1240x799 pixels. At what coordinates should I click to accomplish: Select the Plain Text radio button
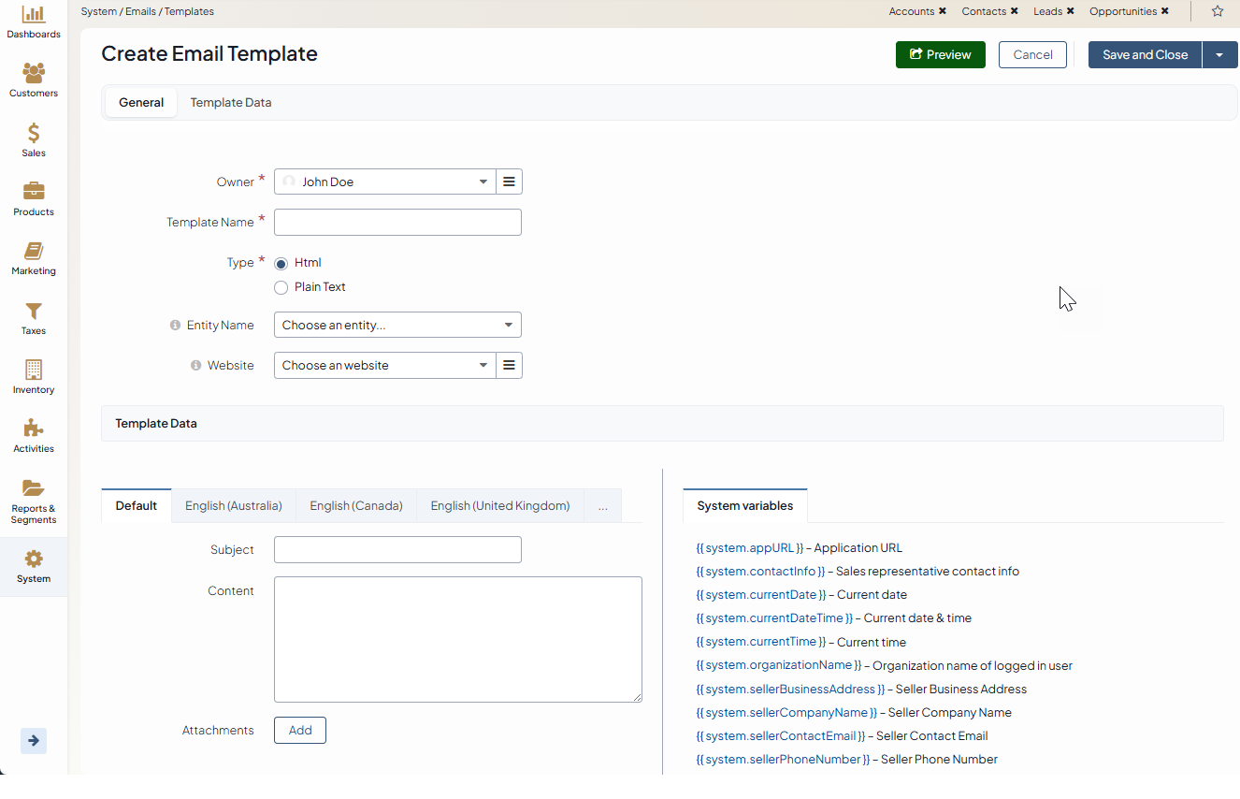click(x=281, y=288)
